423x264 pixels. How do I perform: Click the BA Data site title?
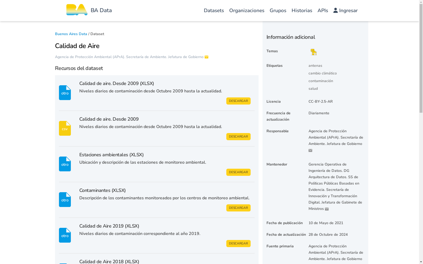coord(101,10)
